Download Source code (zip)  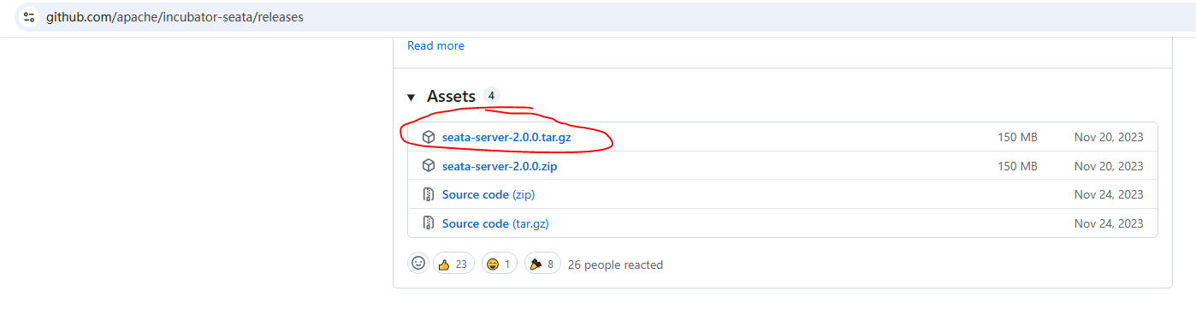pos(488,194)
